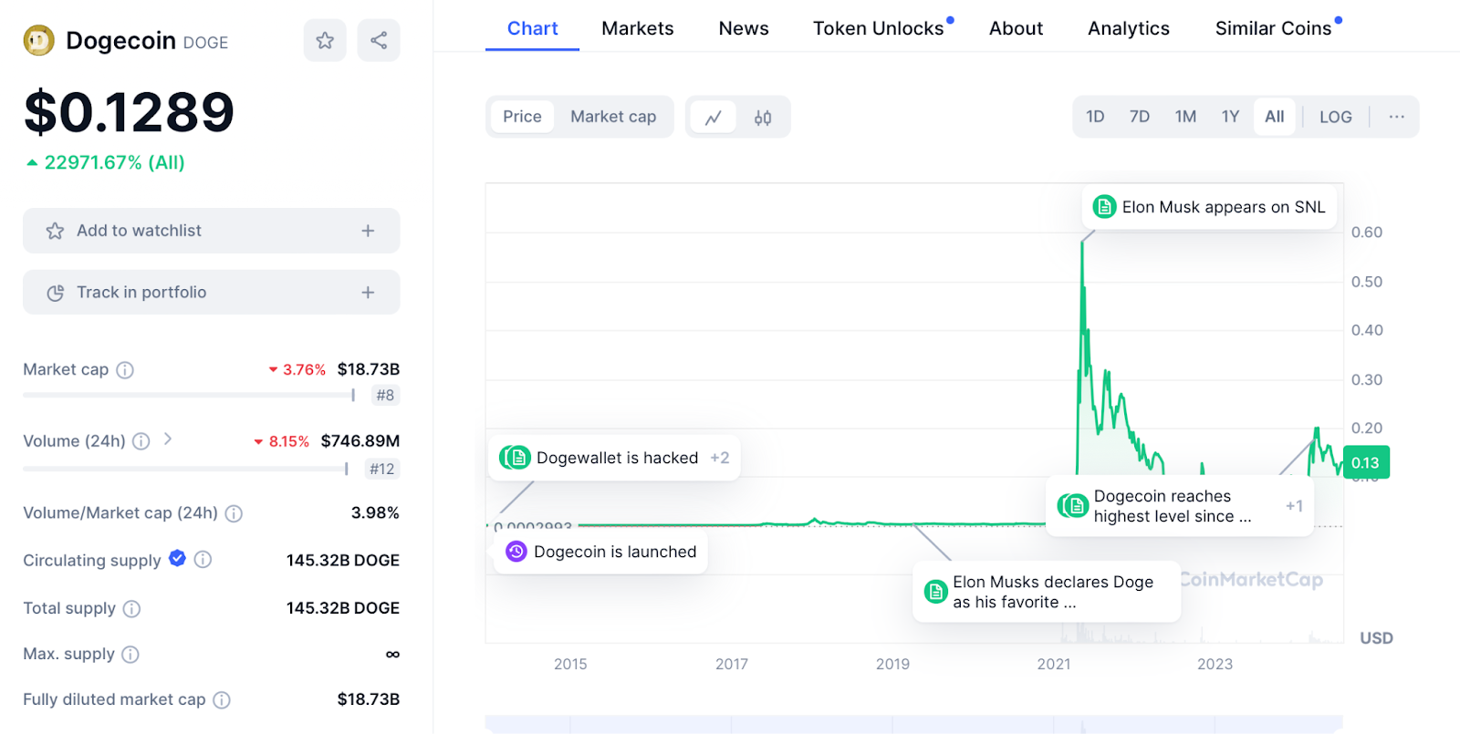The image size is (1460, 734).
Task: Click the Market cap info icon
Action: pyautogui.click(x=125, y=370)
